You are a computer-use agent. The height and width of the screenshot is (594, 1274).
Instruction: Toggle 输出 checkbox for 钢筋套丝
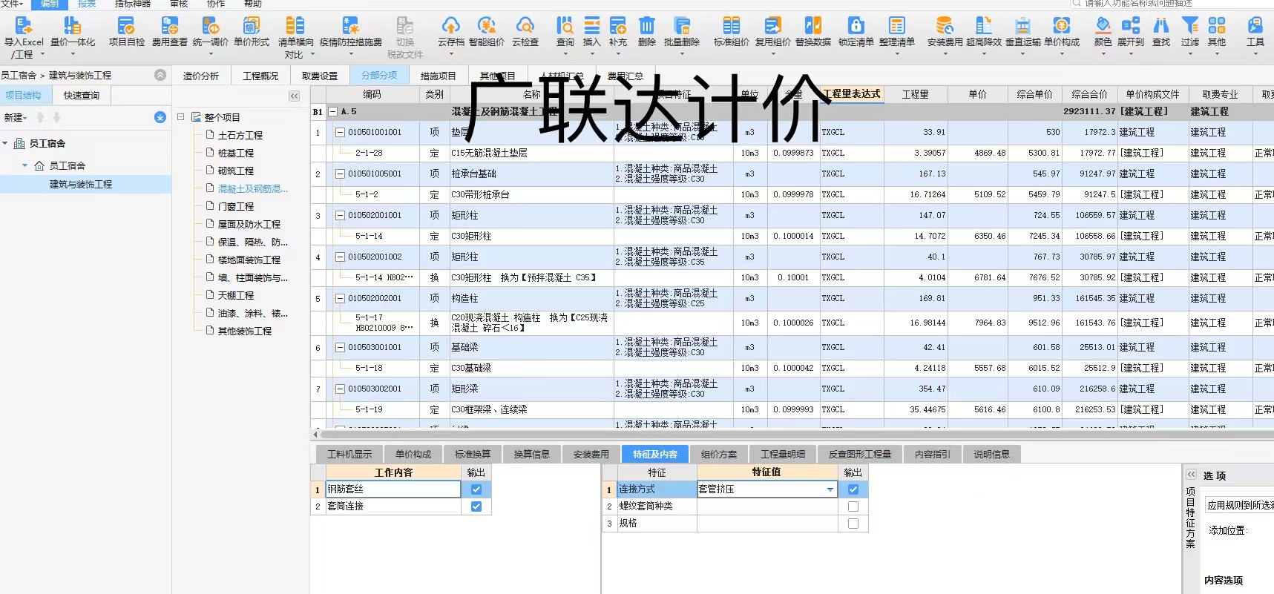click(476, 489)
